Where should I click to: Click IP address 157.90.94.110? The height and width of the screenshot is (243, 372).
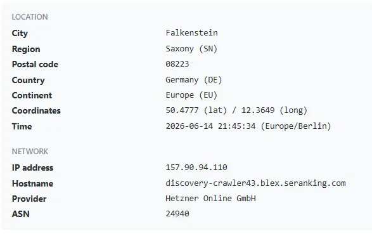[196, 167]
